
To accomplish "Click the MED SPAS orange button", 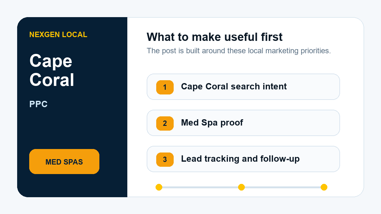I will point(64,162).
